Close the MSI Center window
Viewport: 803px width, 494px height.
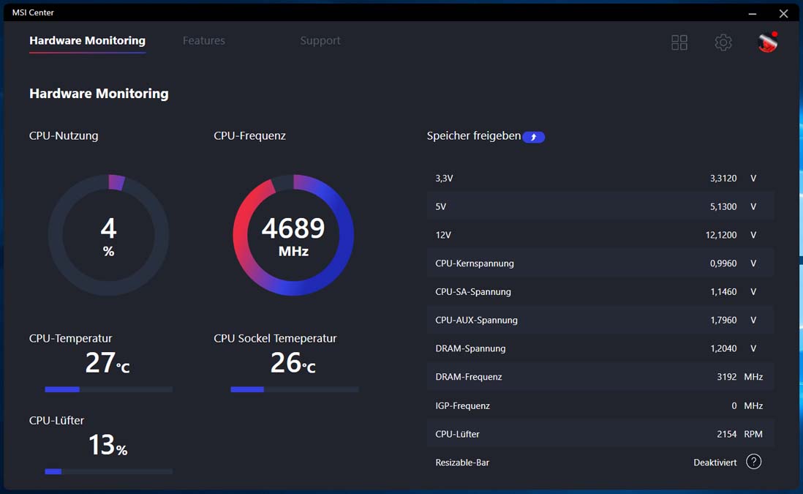[783, 14]
